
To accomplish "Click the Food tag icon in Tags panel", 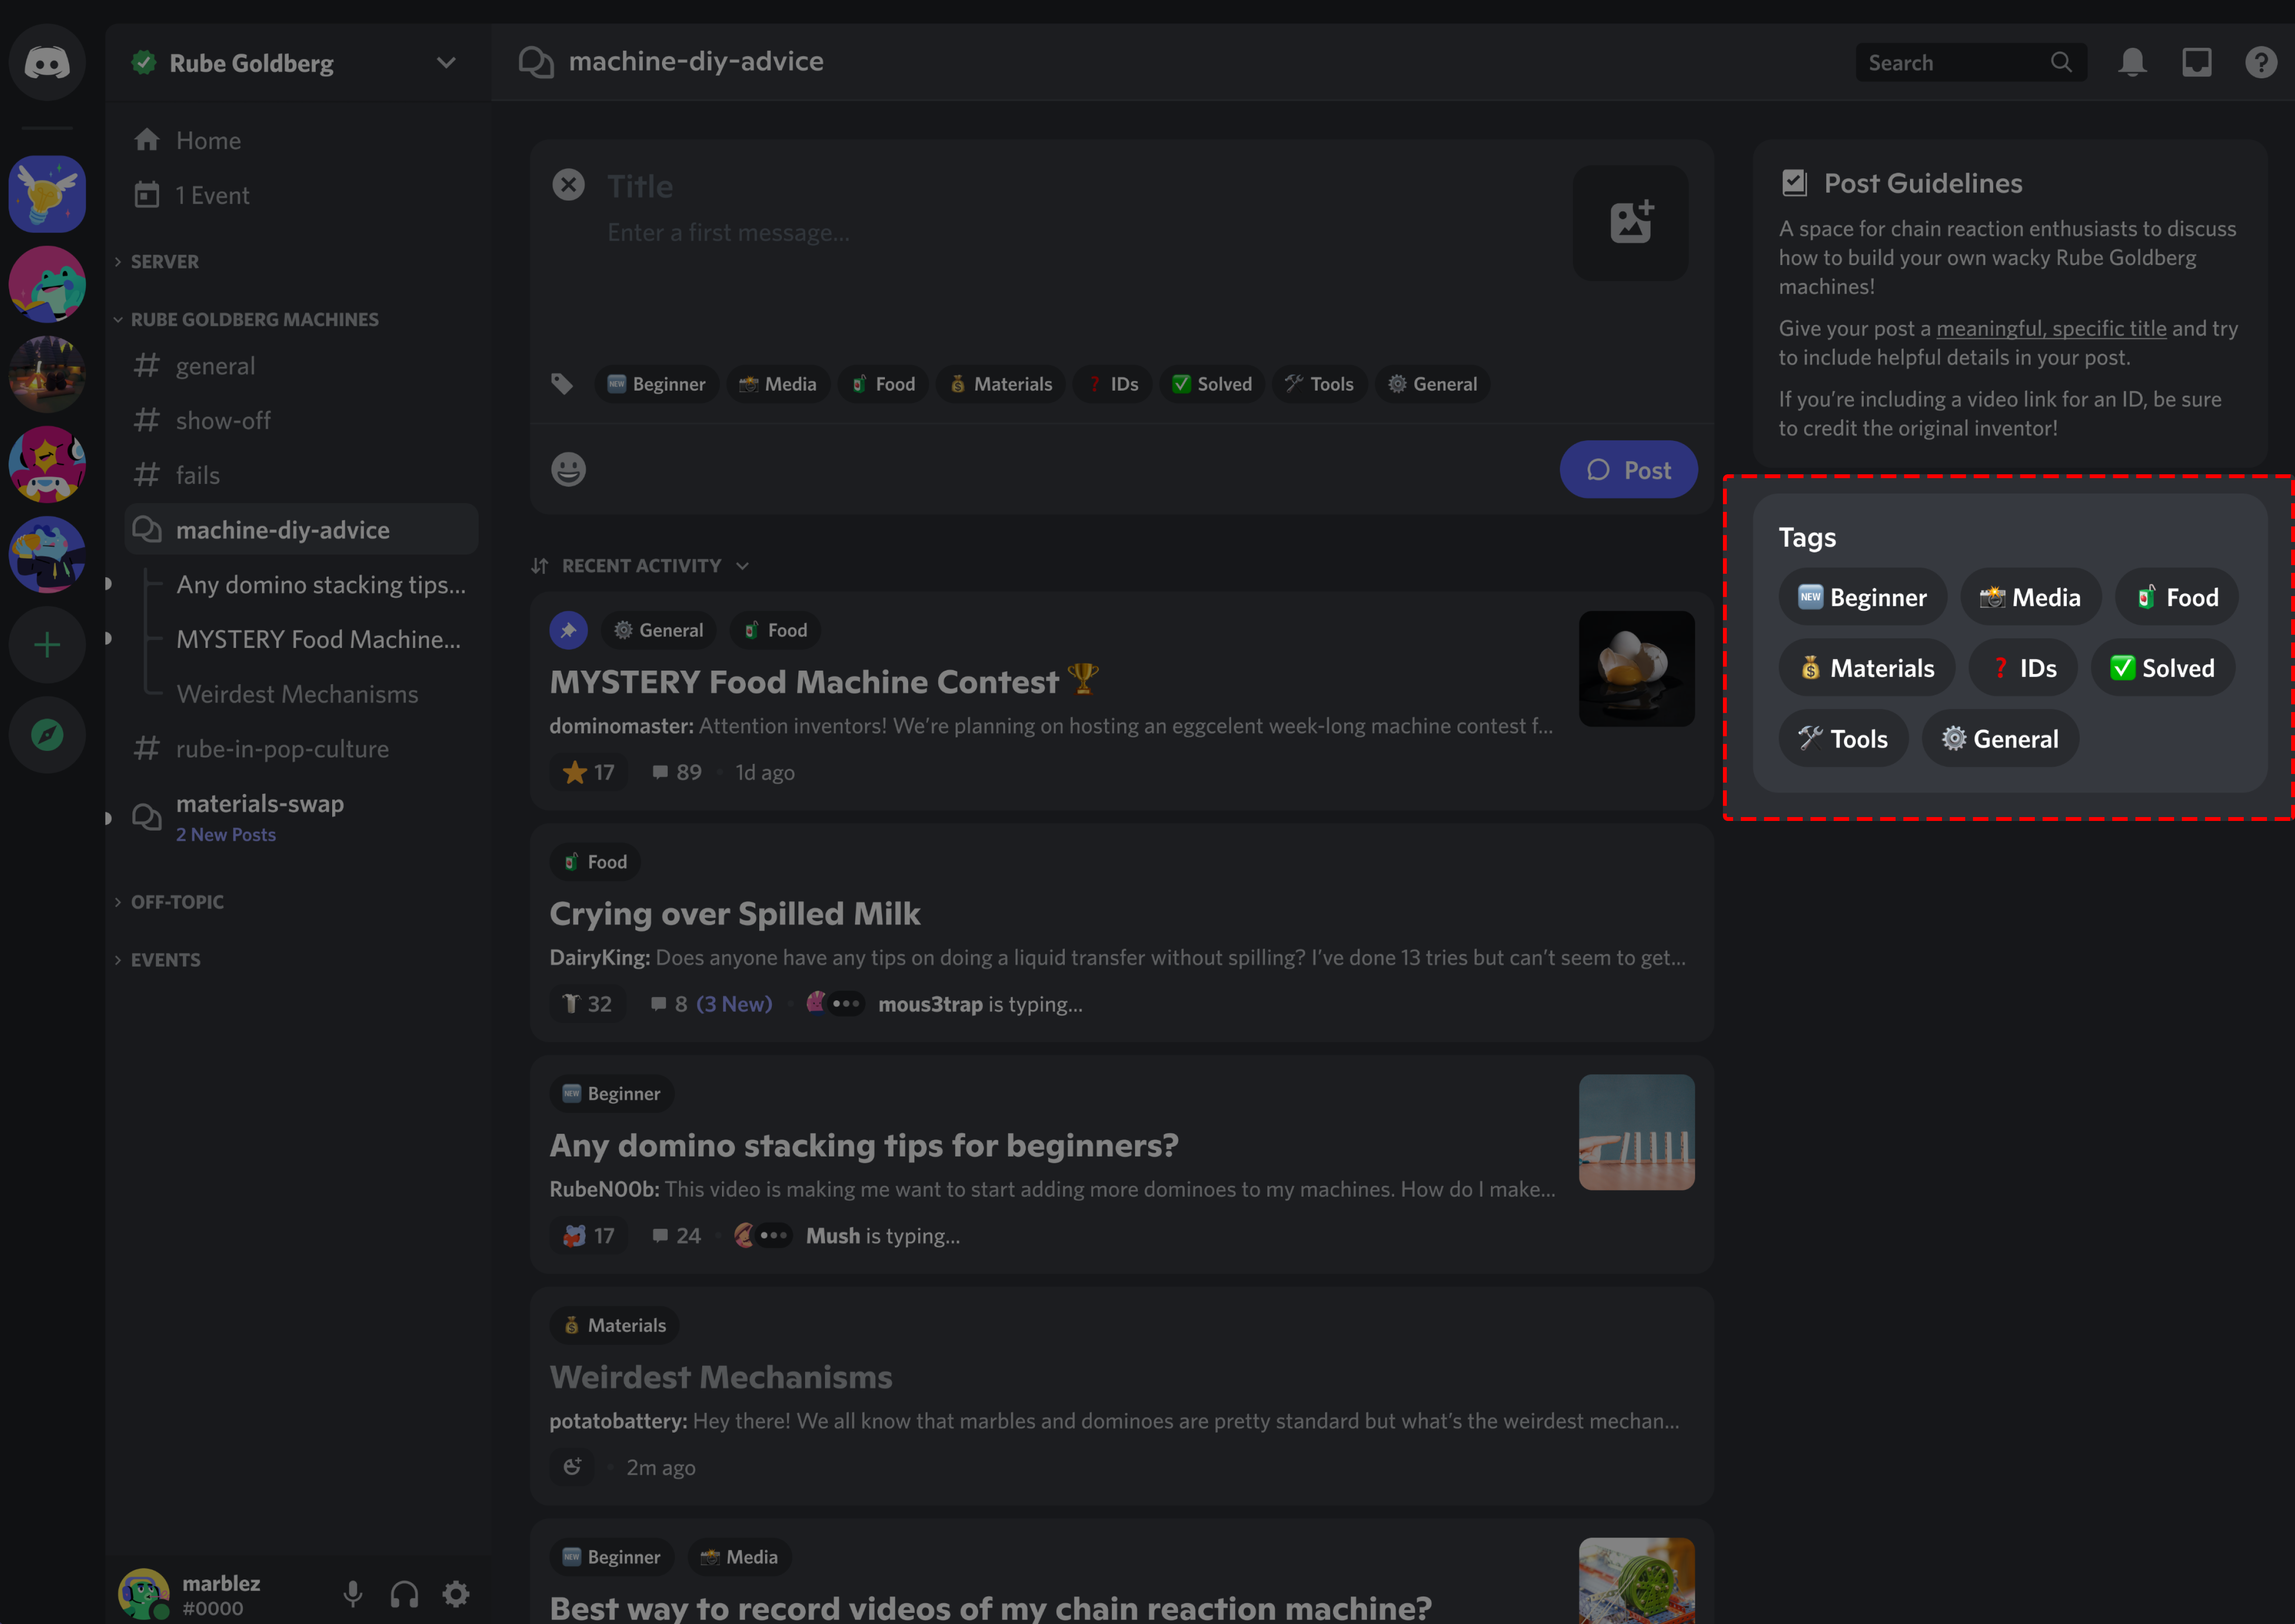I will [x=2148, y=596].
